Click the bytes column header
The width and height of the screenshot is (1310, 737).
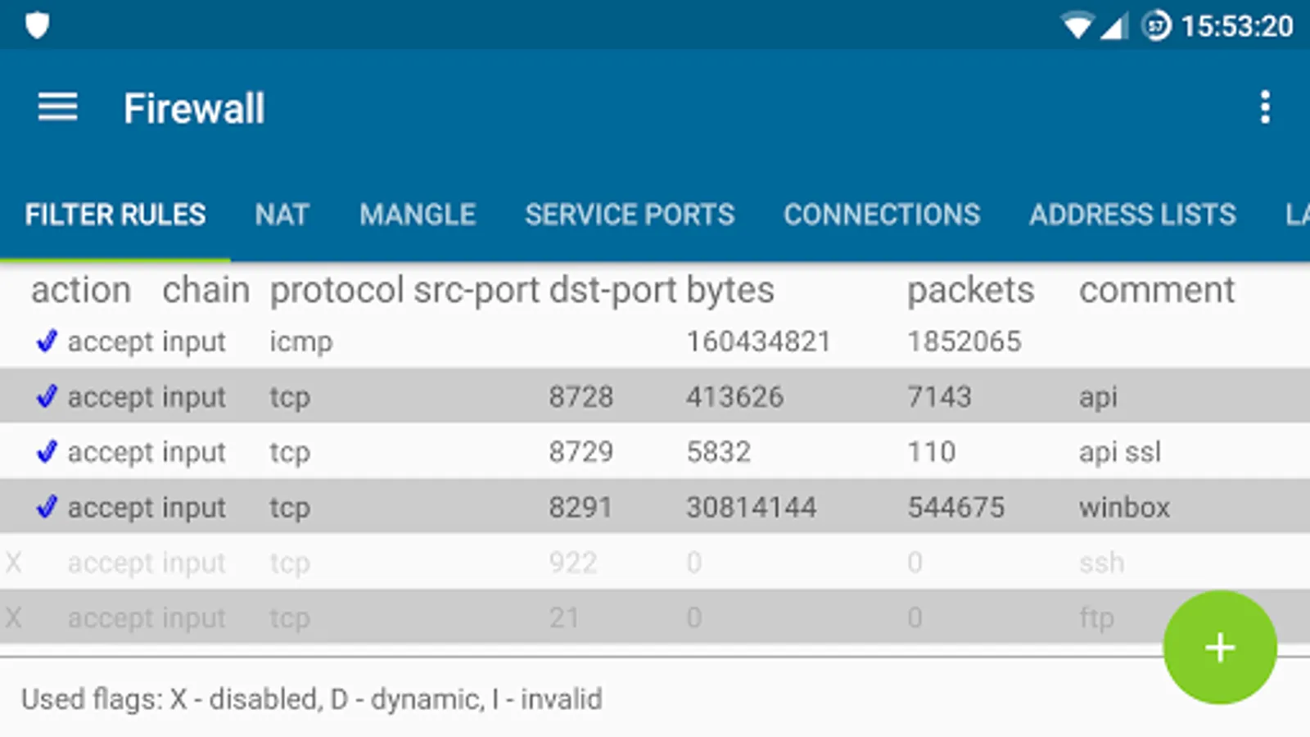pyautogui.click(x=730, y=290)
